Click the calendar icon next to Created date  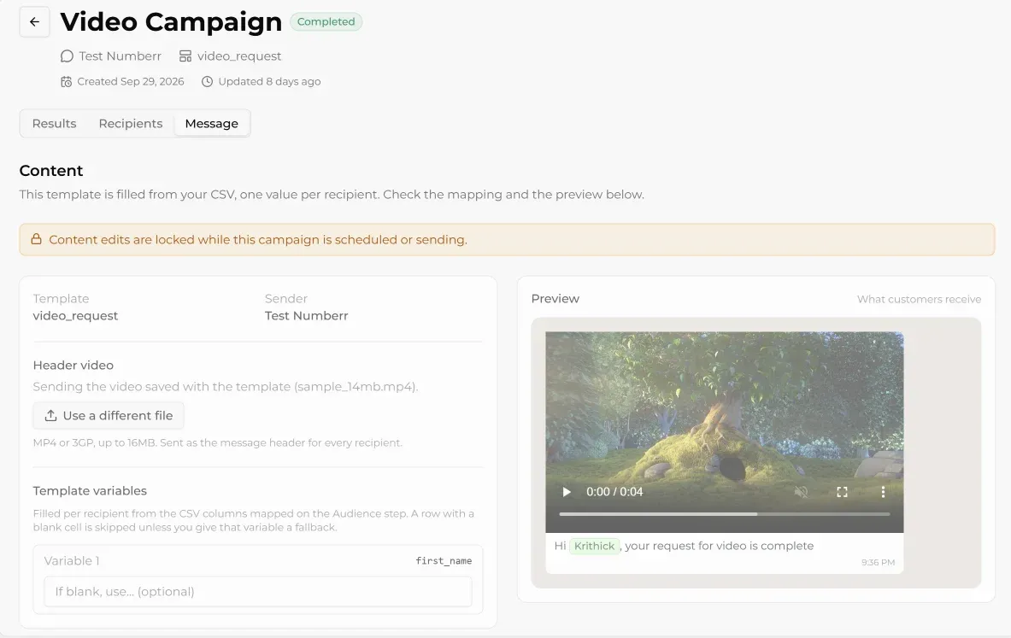pos(67,82)
